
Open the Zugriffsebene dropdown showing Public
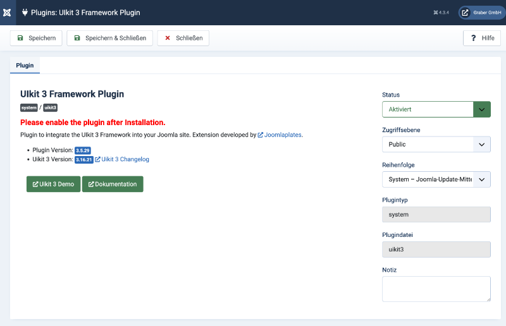pos(436,144)
